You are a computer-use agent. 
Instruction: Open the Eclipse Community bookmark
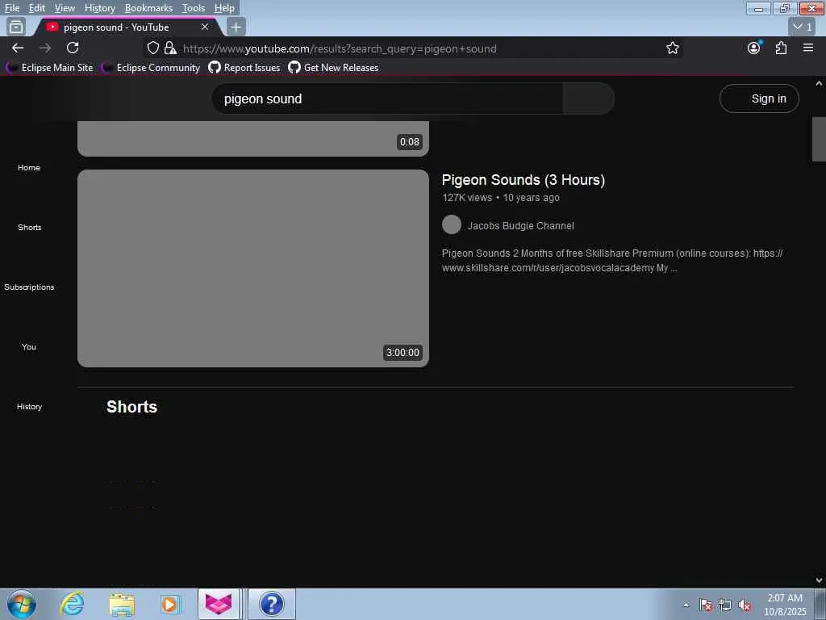point(151,68)
